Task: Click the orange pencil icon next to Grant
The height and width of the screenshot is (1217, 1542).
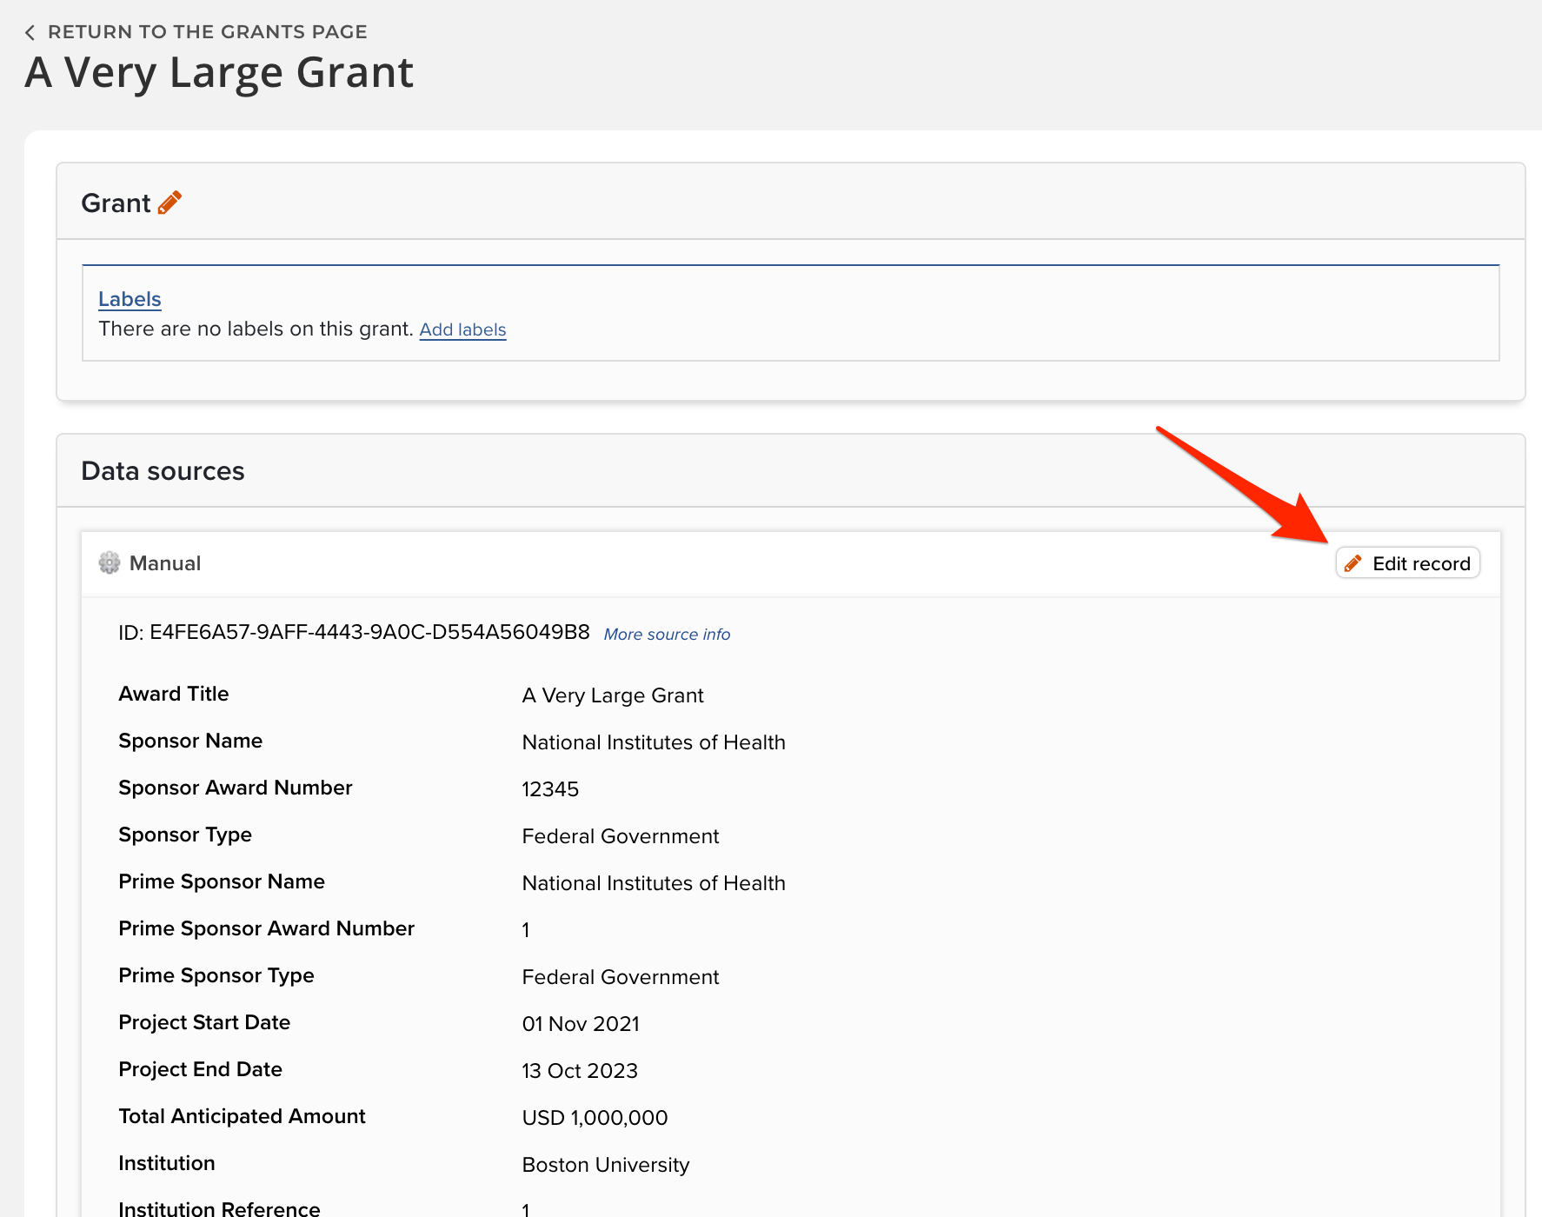Action: (170, 203)
